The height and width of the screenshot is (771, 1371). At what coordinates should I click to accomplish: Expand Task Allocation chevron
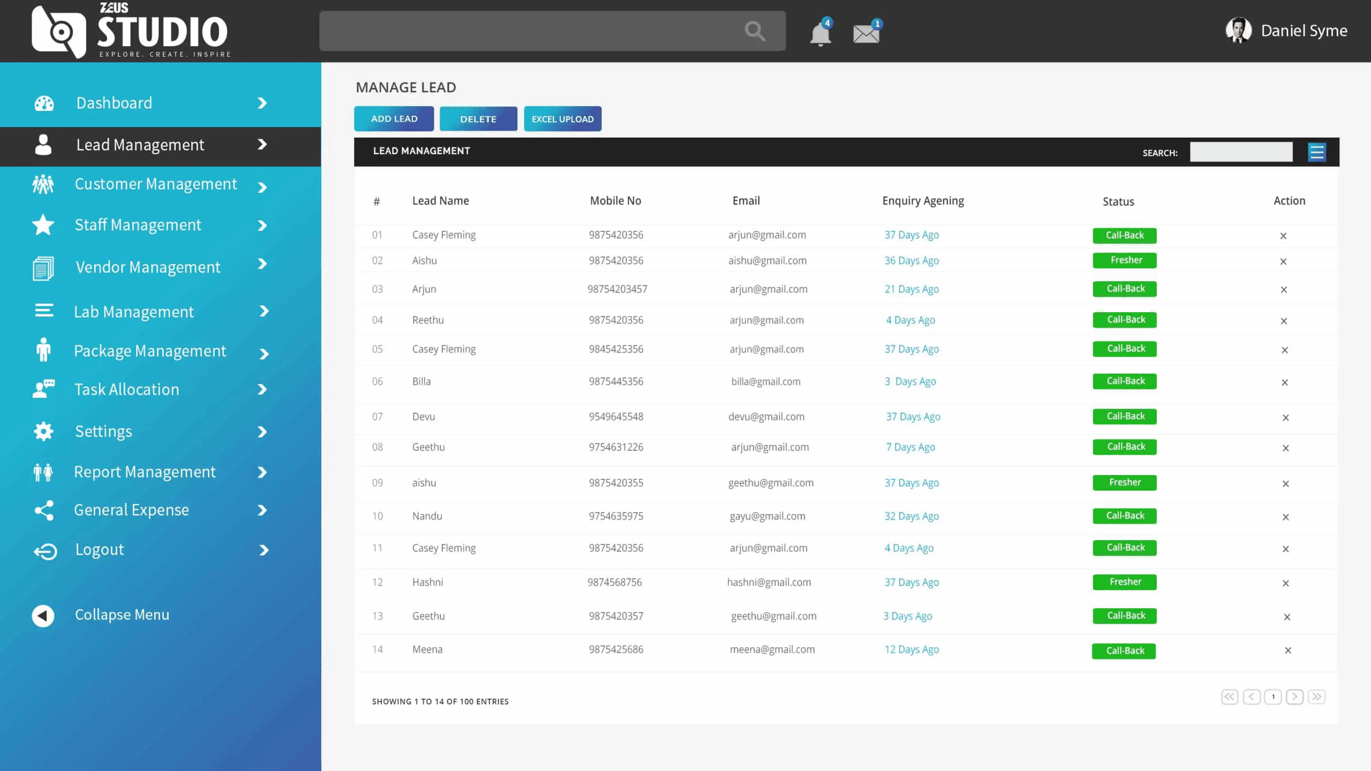(x=262, y=389)
